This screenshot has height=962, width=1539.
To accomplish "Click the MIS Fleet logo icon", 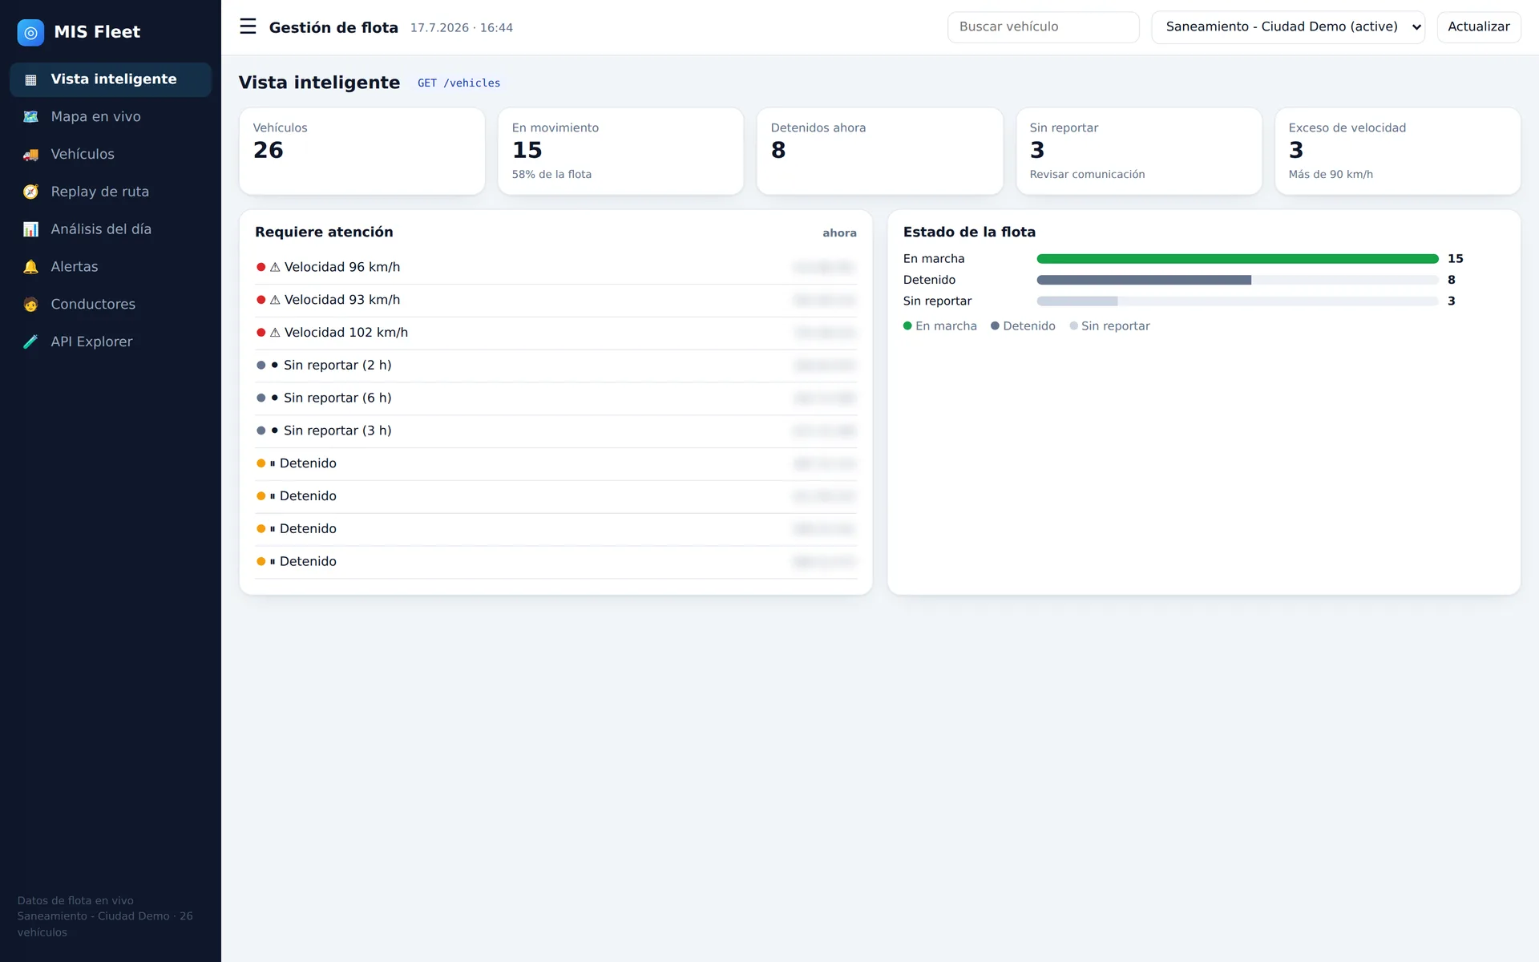I will click(30, 33).
